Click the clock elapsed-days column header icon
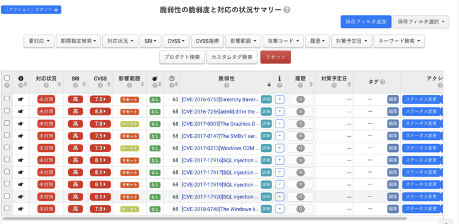Screen dimensions: 459x224 [172, 78]
